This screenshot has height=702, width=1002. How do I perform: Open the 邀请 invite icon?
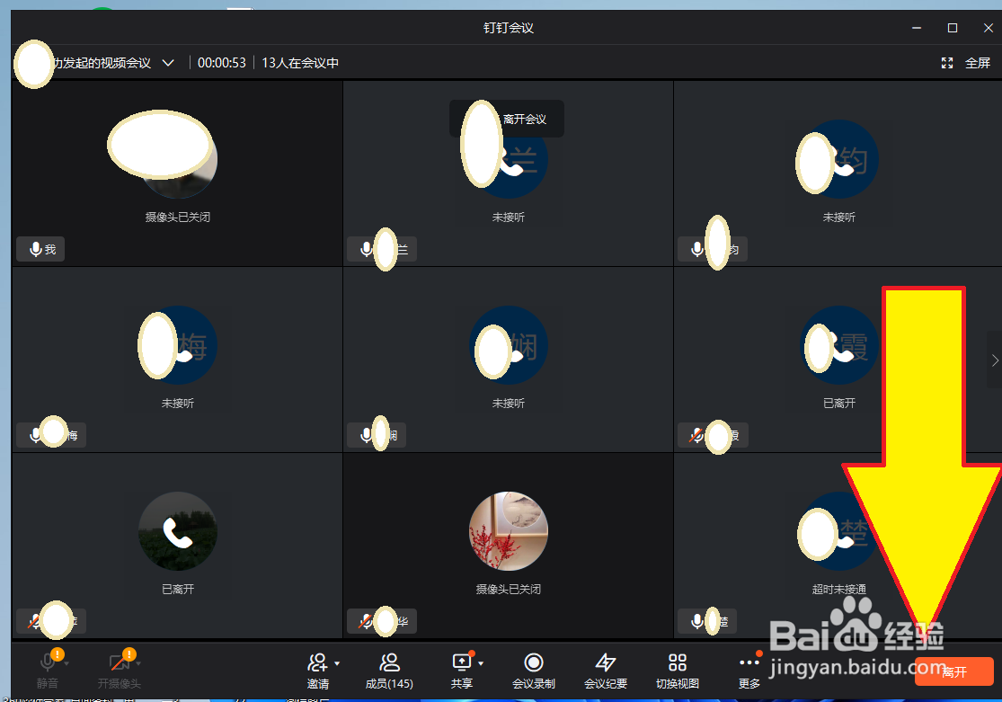tap(317, 662)
